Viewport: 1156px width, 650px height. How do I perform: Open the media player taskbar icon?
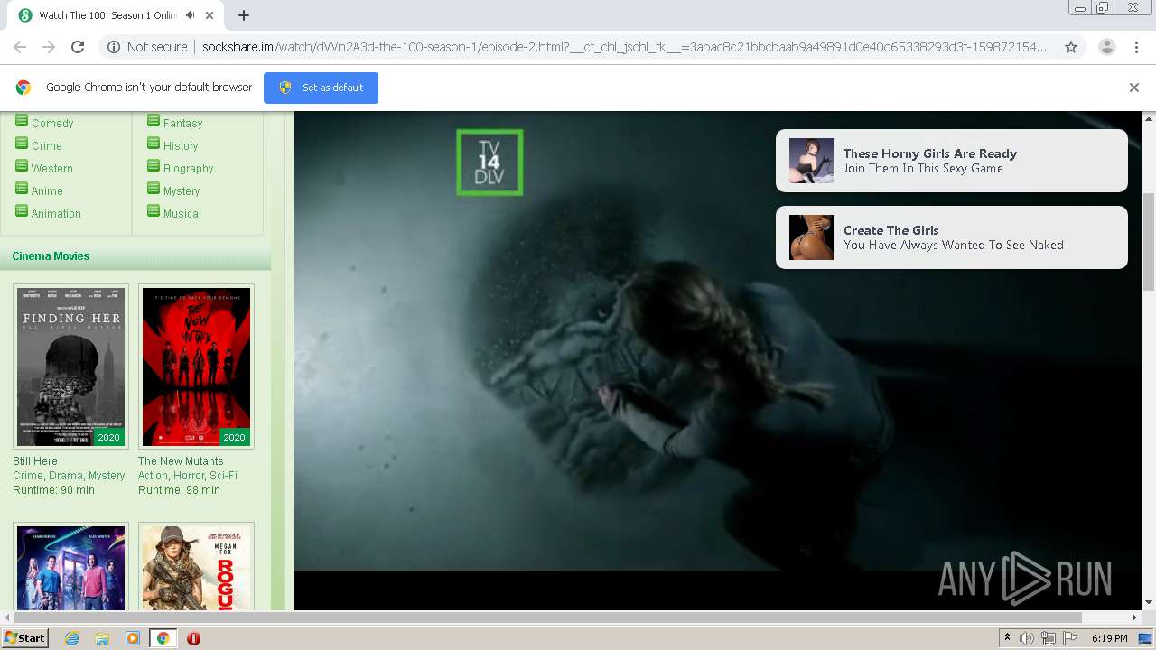(133, 638)
